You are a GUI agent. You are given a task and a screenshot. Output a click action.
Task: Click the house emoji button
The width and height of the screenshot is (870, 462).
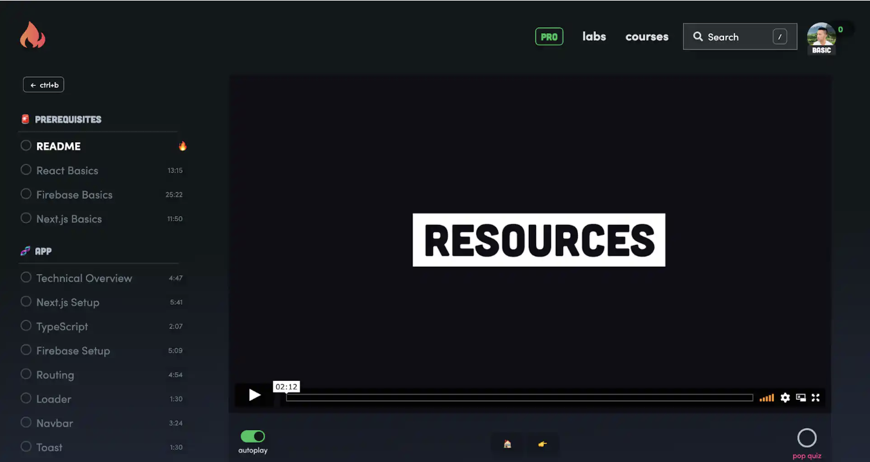[x=508, y=444]
